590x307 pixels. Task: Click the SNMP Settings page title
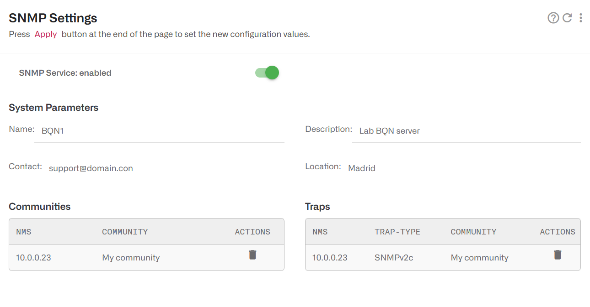(53, 18)
